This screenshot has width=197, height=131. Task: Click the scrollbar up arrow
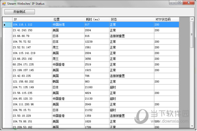click(x=192, y=19)
